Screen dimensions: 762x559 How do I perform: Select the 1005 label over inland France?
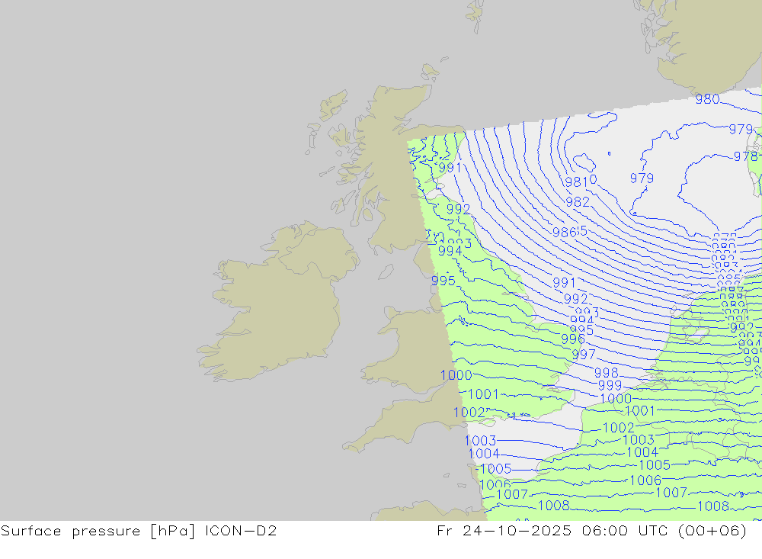pyautogui.click(x=655, y=465)
